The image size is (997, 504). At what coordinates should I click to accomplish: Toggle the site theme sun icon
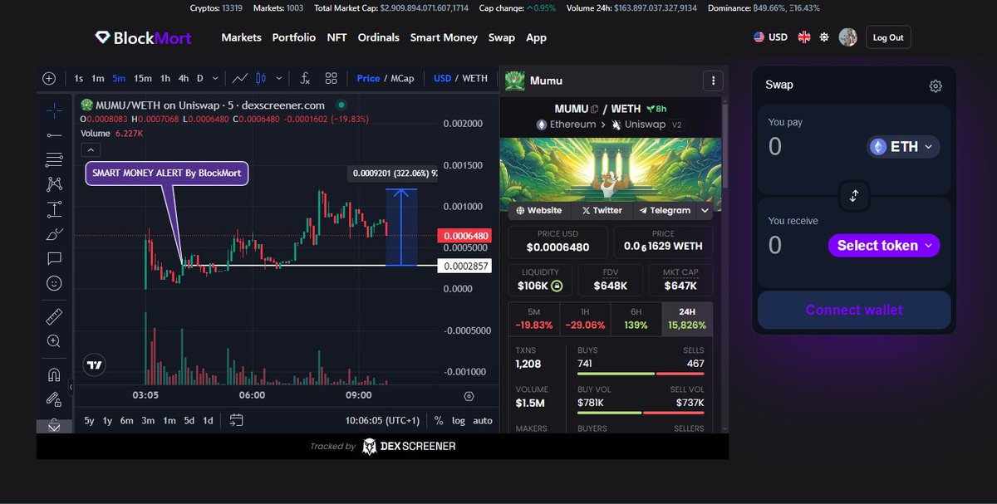pos(824,37)
